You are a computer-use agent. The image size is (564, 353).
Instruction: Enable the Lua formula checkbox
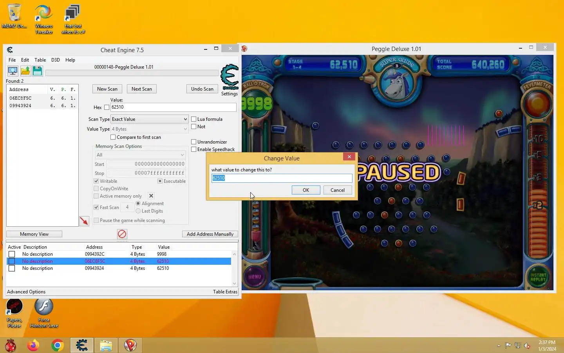[193, 119]
